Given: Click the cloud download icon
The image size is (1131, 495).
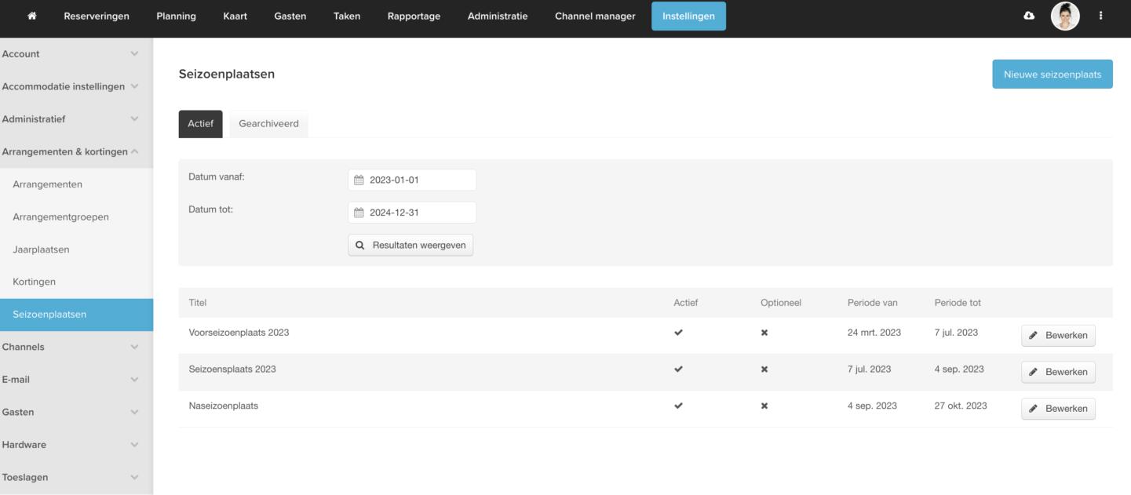Looking at the screenshot, I should (x=1030, y=16).
